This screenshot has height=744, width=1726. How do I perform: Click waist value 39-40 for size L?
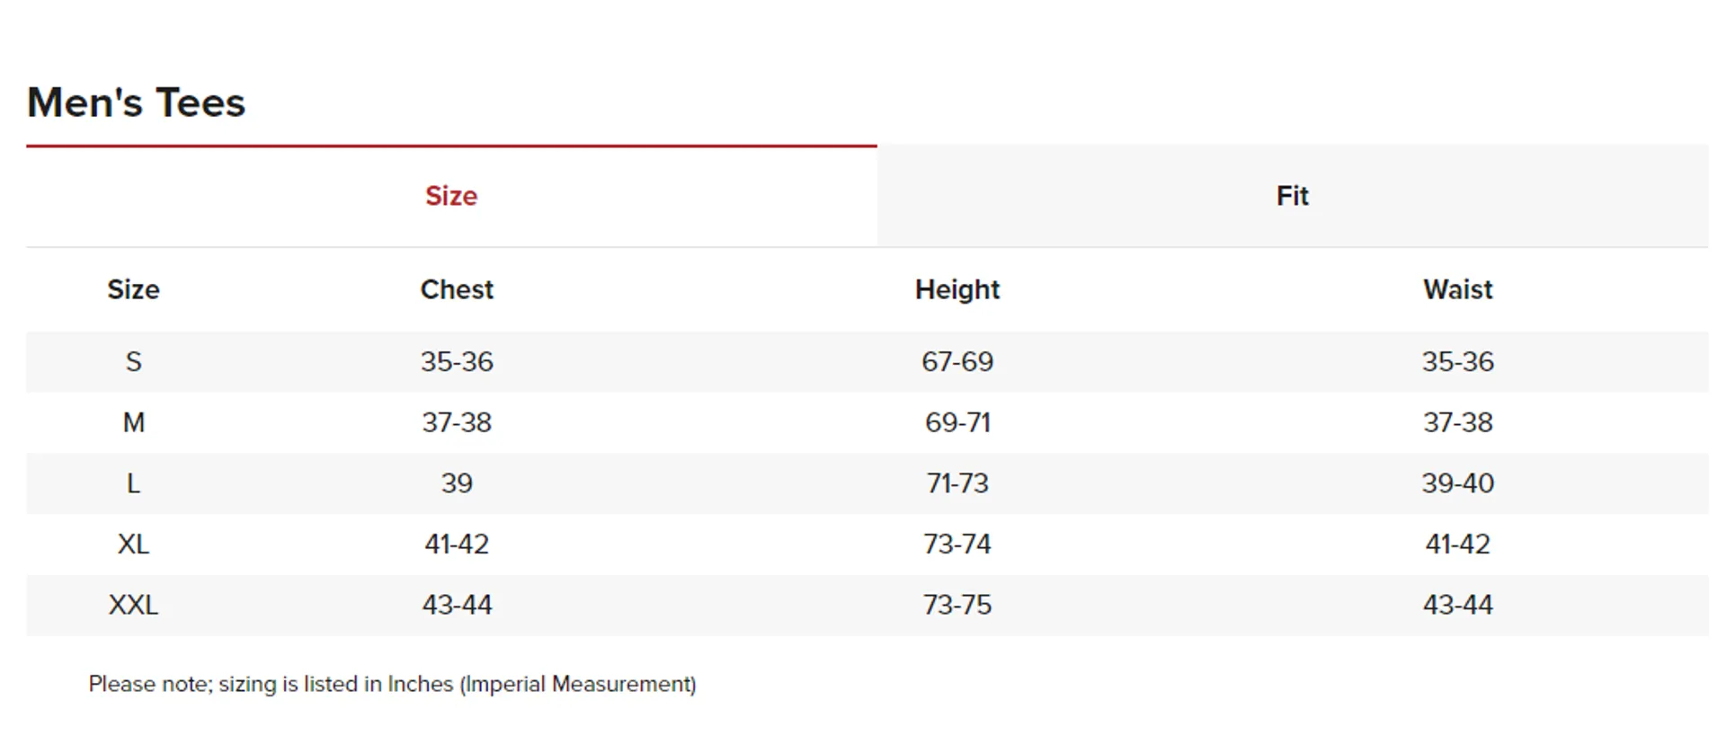click(1457, 483)
